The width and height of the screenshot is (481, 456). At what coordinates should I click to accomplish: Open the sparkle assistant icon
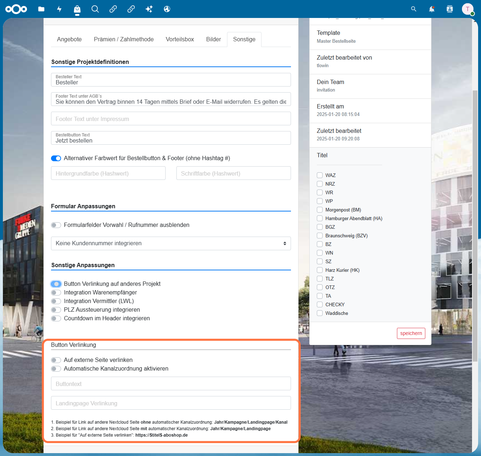point(149,9)
